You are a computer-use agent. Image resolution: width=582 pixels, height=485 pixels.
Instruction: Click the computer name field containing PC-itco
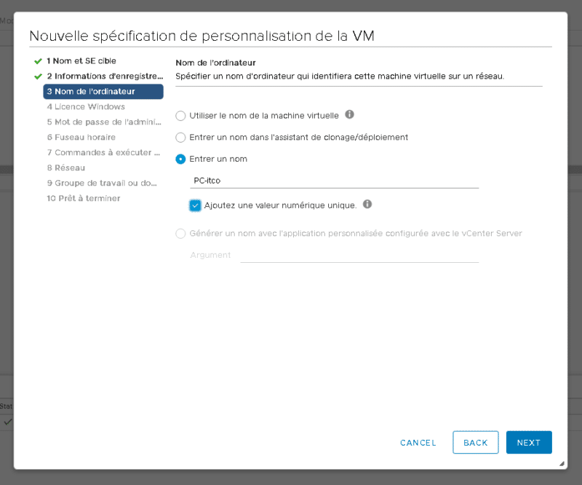[x=333, y=180]
